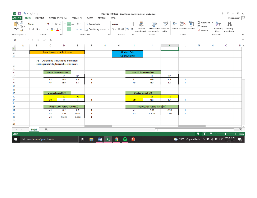Click Iniciar sesión at top right
Screen dimensions: 257x198
(x=233, y=18)
